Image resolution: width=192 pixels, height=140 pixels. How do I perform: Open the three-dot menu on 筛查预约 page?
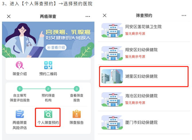pyautogui.click(x=184, y=15)
